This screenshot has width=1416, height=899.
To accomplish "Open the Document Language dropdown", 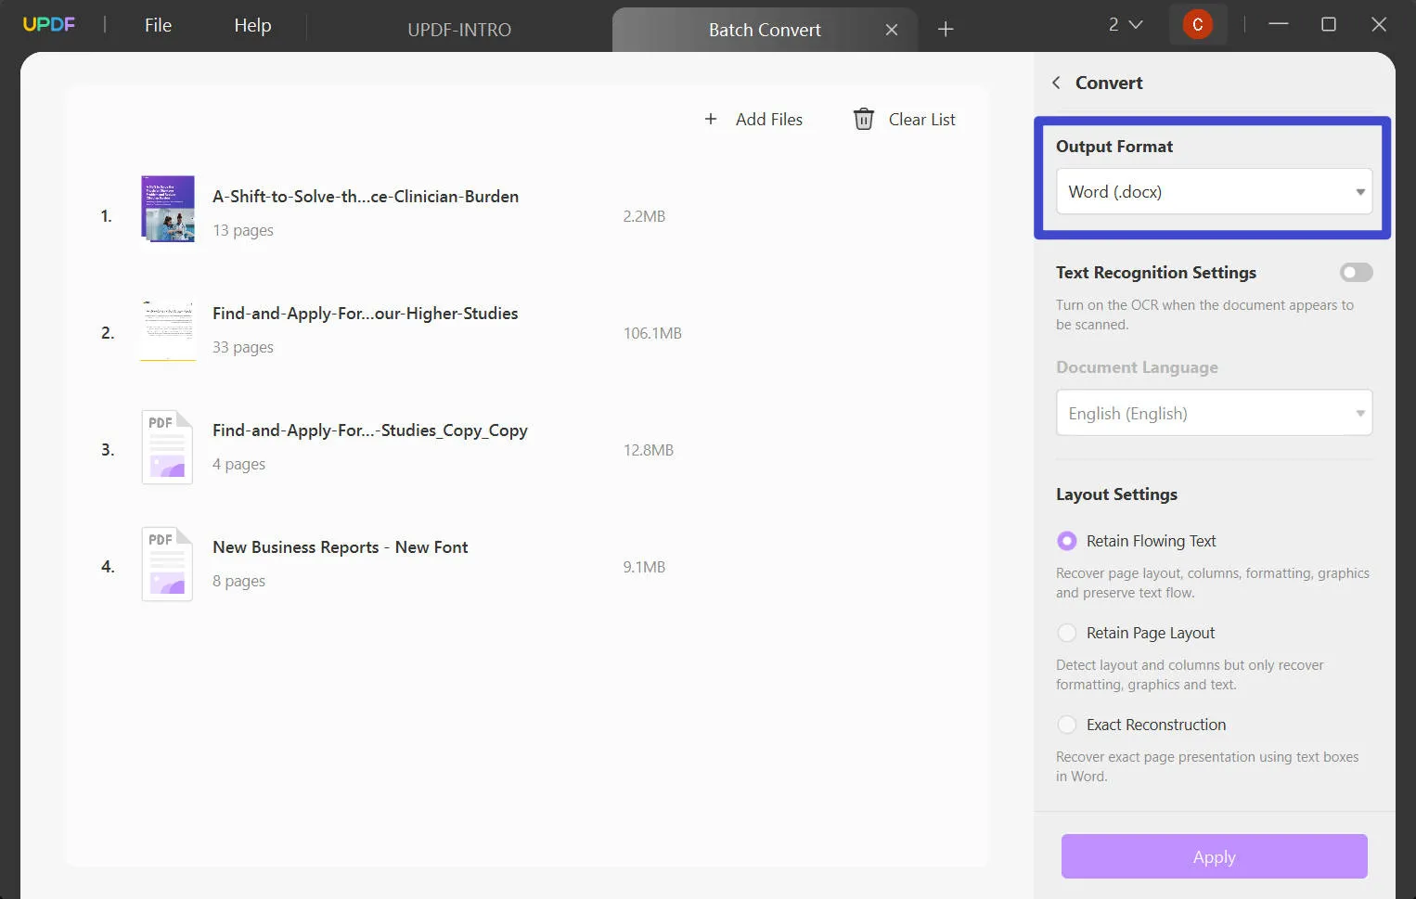I will point(1214,413).
